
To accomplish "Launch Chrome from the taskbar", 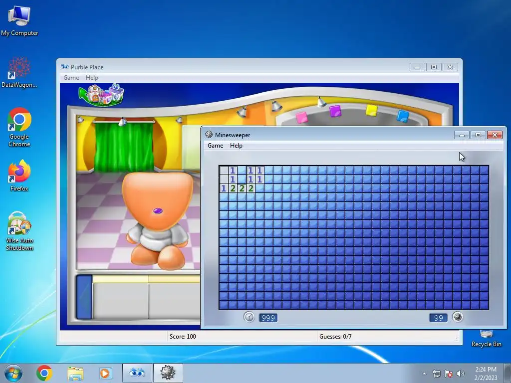I will pos(44,373).
